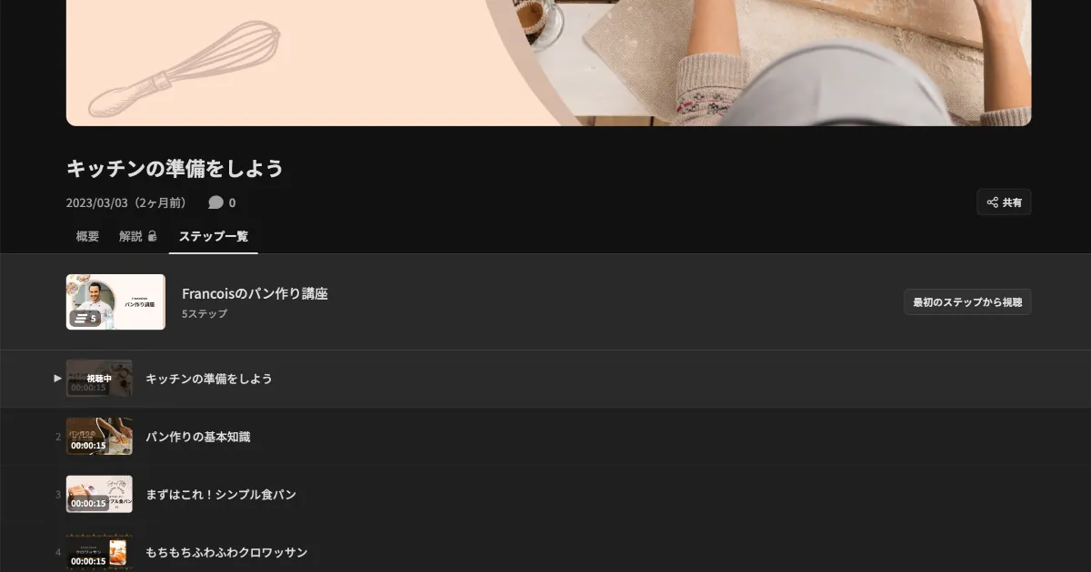Click the play arrow beside キッチンの準備をしよう
This screenshot has width=1091, height=572.
tap(57, 379)
